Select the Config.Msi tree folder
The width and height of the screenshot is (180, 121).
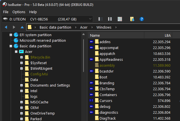click(39, 74)
